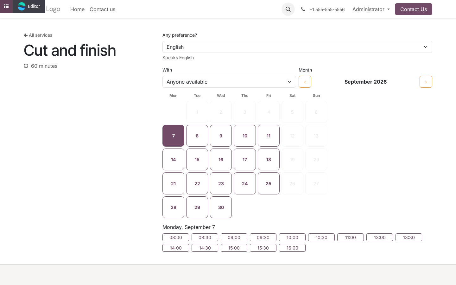Click the phone number +1 555-555-5556
Screen dimensions: 456x285
327,9
